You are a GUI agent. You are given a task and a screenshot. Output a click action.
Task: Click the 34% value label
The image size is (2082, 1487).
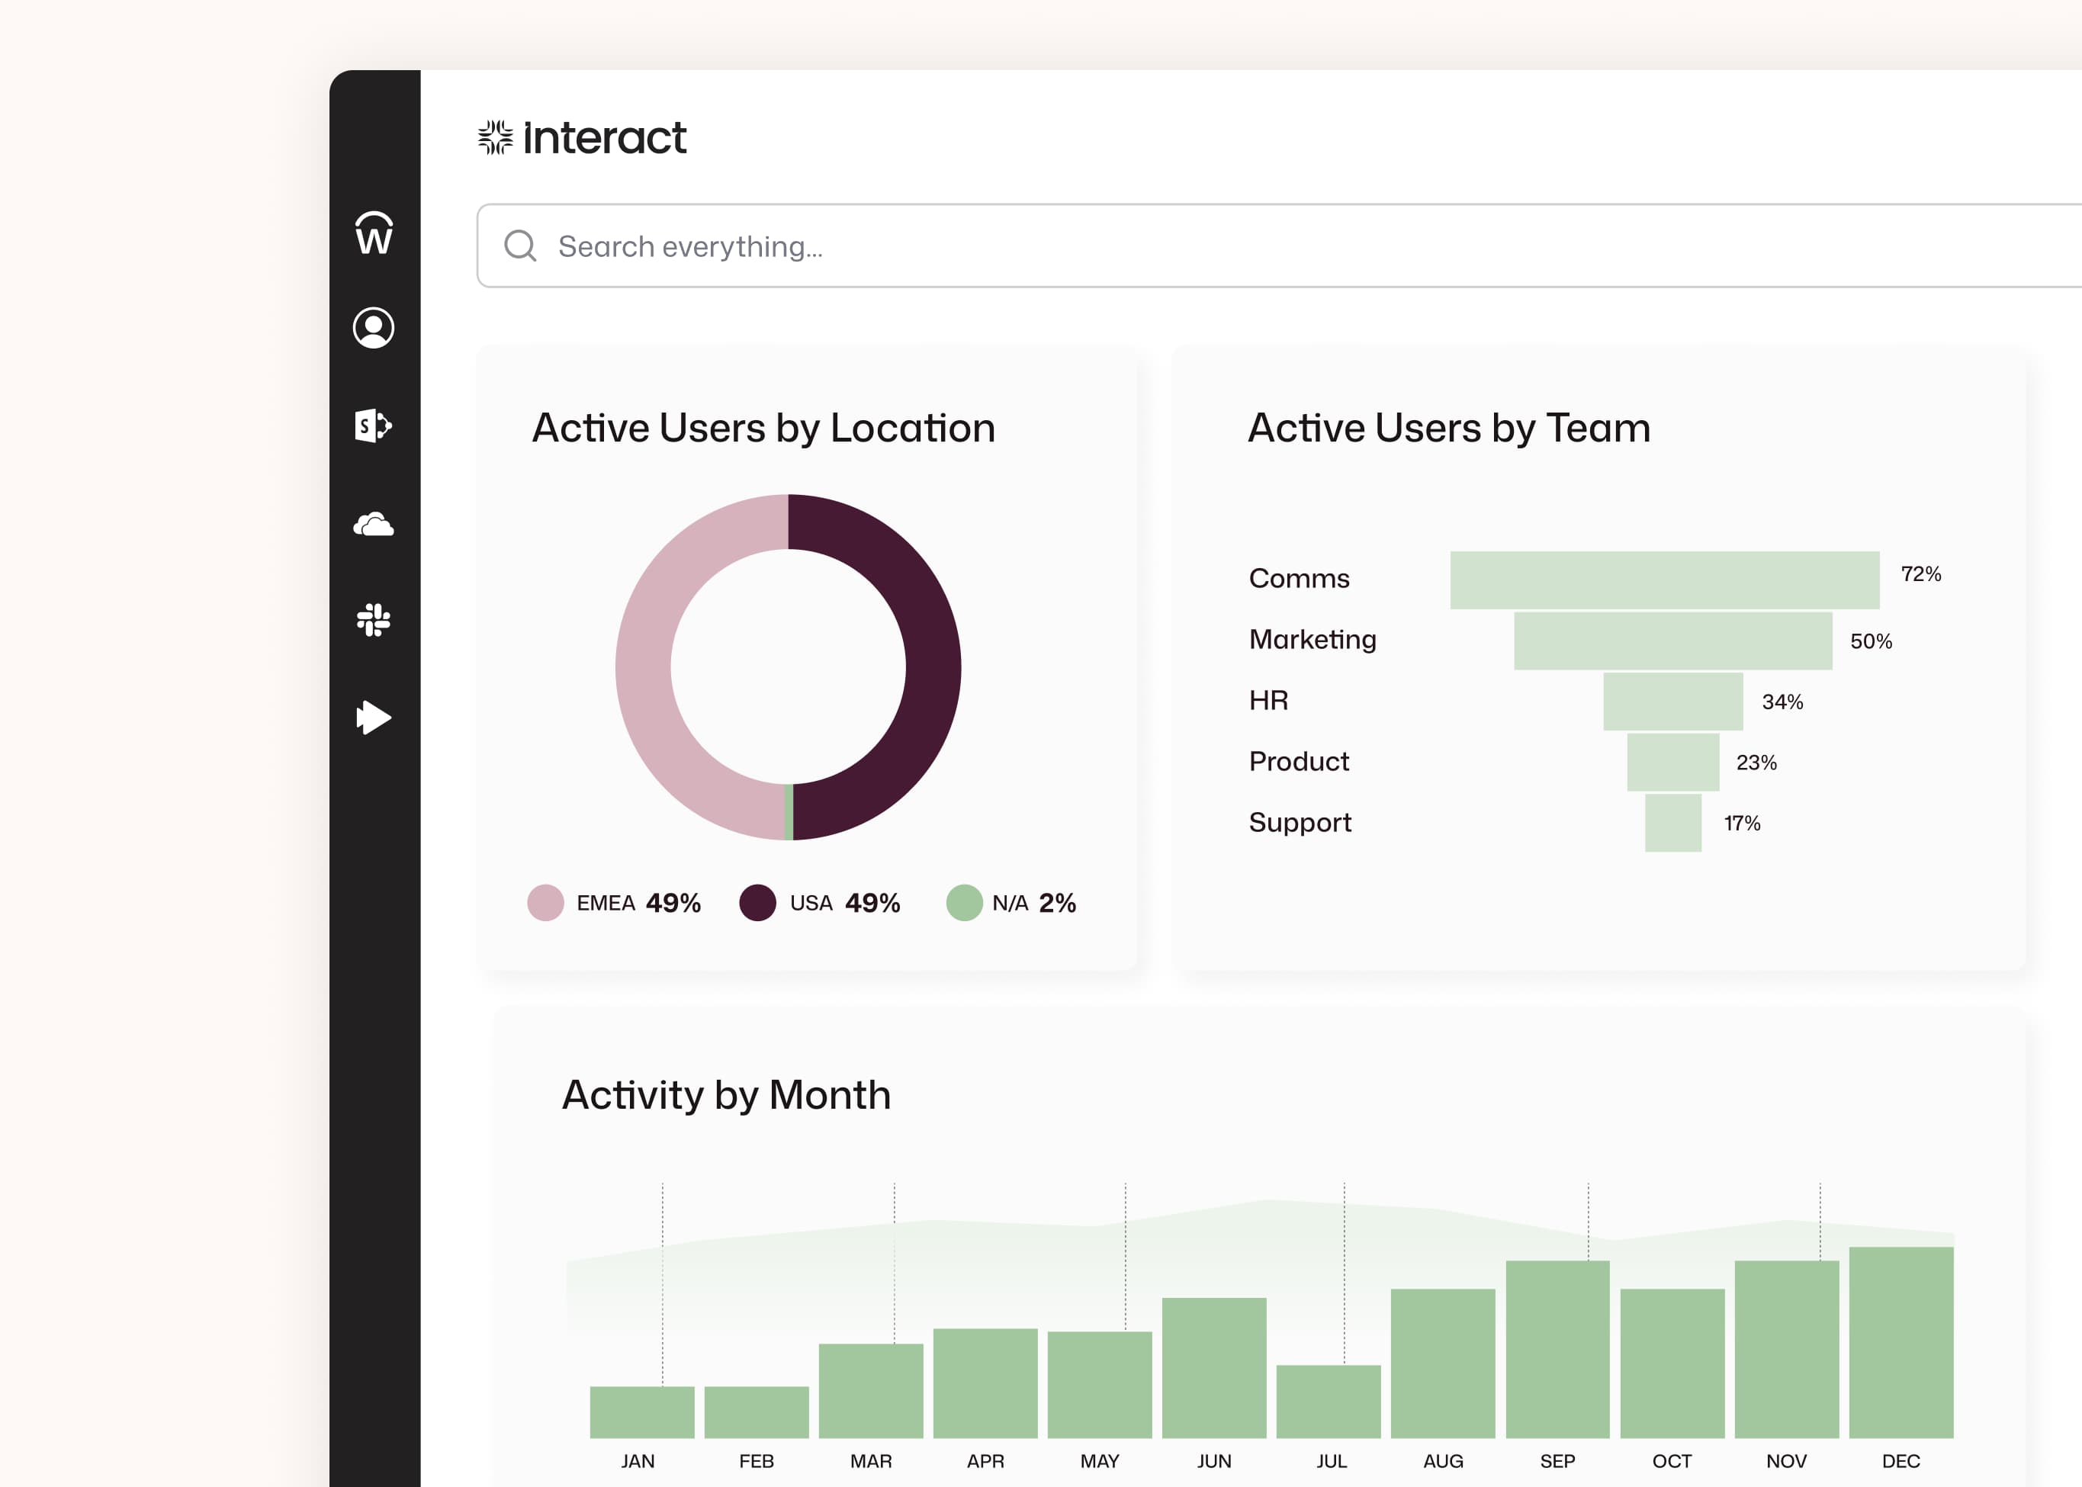(1782, 702)
